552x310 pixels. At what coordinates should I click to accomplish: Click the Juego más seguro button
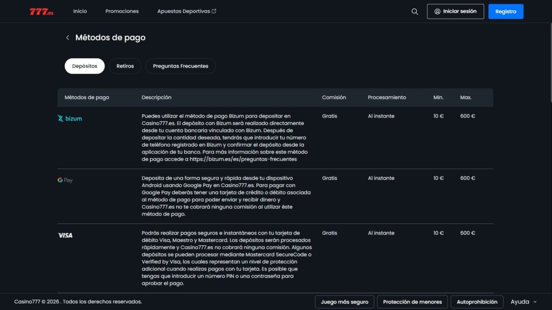point(344,302)
